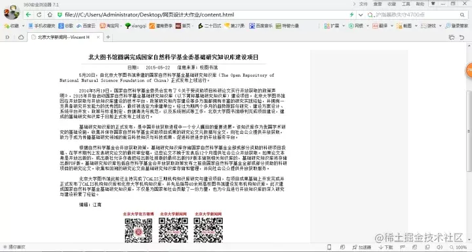
Task: Open the 工具 menu
Action: click(406, 4)
